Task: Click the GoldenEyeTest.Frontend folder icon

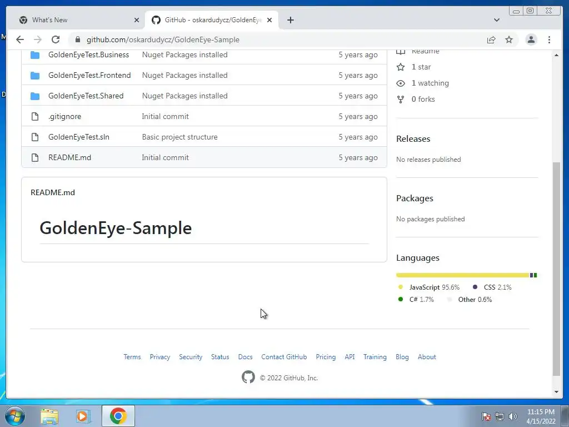Action: (35, 76)
